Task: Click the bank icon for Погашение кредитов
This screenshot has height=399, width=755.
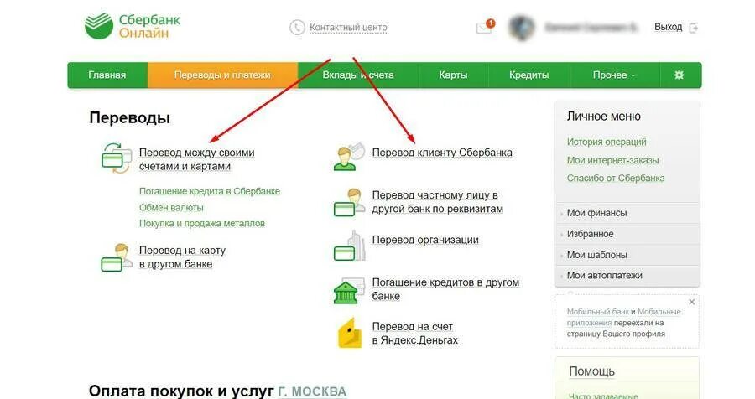Action: [x=349, y=290]
